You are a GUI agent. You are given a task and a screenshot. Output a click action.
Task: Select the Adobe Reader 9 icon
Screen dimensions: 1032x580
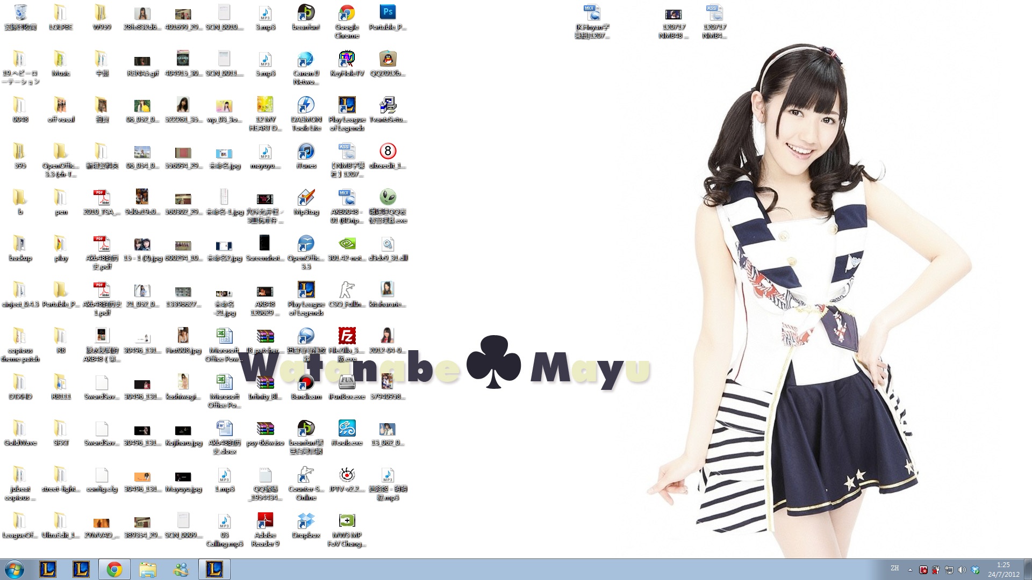click(265, 521)
